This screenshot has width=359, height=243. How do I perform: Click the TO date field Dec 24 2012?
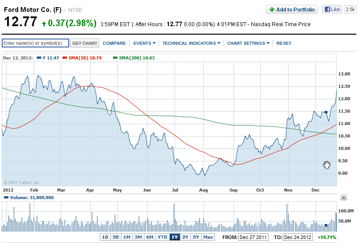(298, 237)
